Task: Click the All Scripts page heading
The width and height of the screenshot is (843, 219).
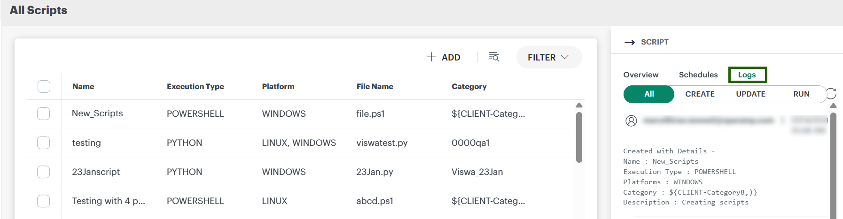Action: pyautogui.click(x=39, y=10)
